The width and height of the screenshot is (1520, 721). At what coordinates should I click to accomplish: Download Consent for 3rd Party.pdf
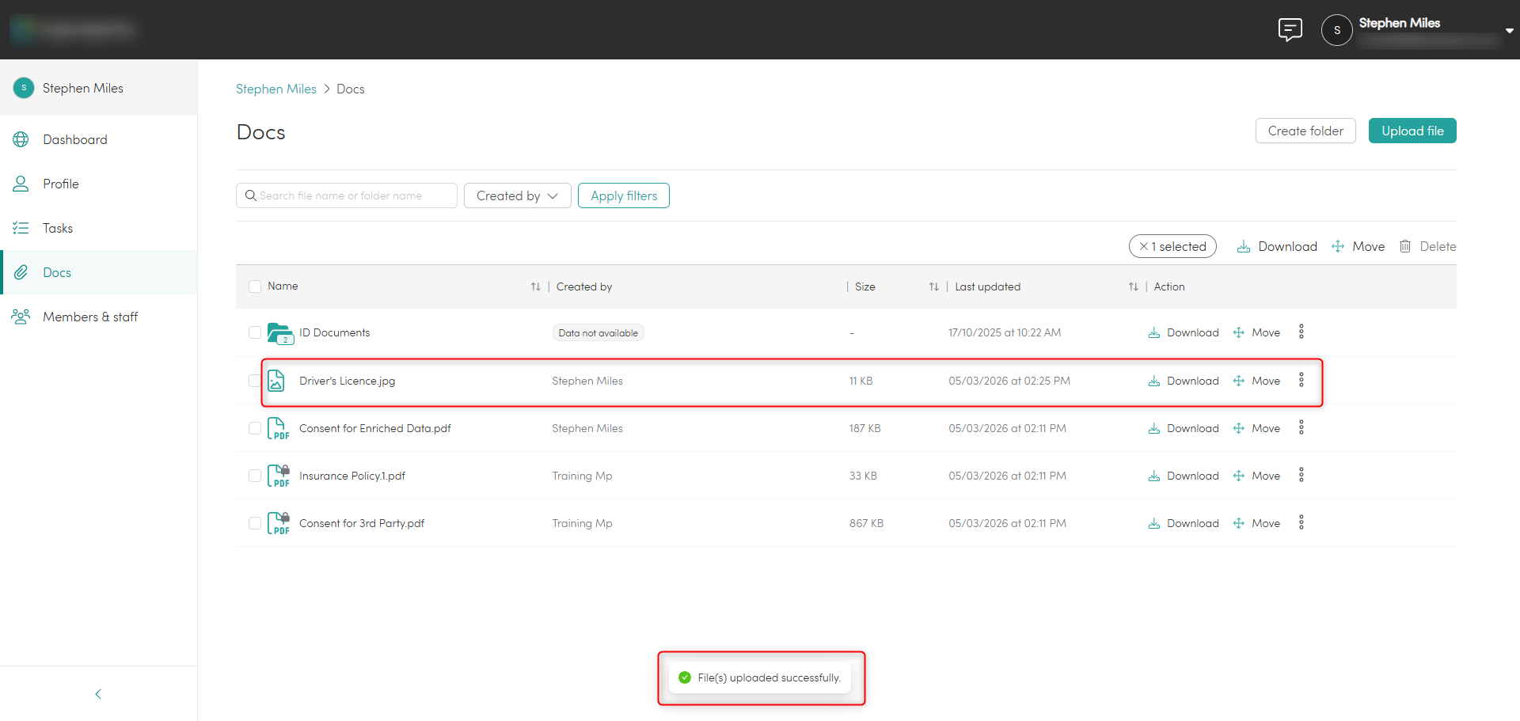(x=1184, y=523)
